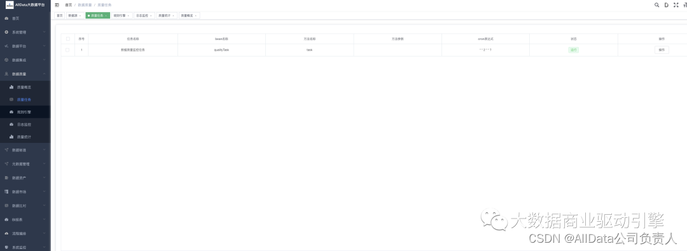The width and height of the screenshot is (687, 251).
Task: Go to 首页 in the breadcrumb
Action: [x=68, y=5]
